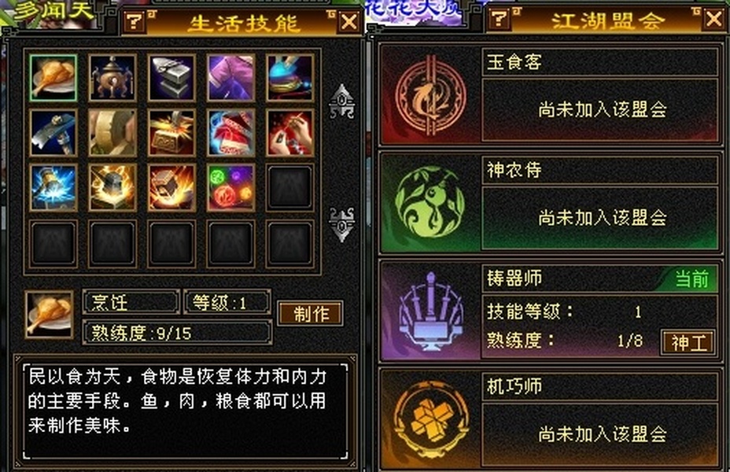Select the 玉食客 guild entry
Viewport: 730px width, 472px height.
point(551,95)
